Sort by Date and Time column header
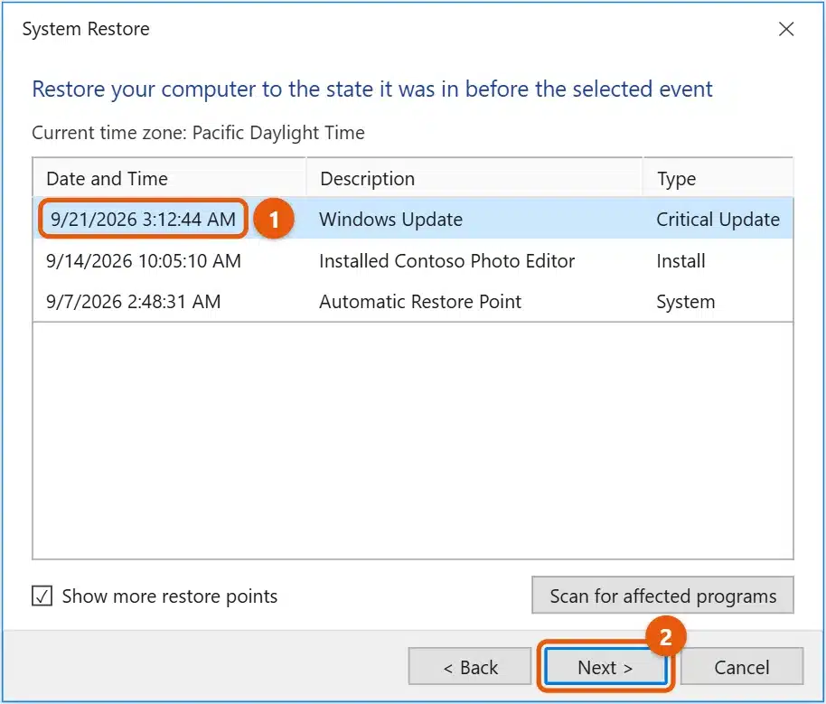Screen dimensions: 826x704 click(x=169, y=178)
